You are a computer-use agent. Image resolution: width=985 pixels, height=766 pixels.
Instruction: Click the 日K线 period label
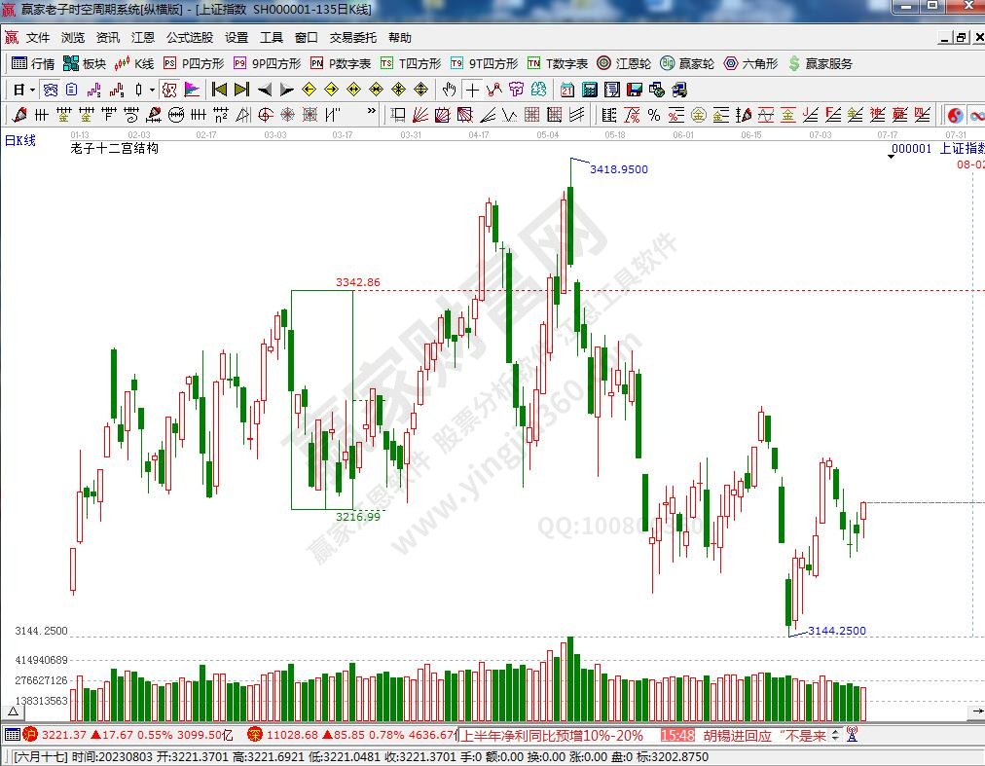pyautogui.click(x=20, y=140)
